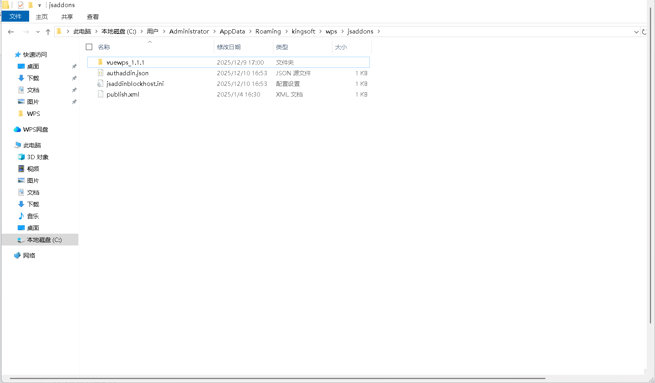Click the kingsoft breadcrumb in address bar
Image resolution: width=655 pixels, height=383 pixels.
click(x=303, y=32)
